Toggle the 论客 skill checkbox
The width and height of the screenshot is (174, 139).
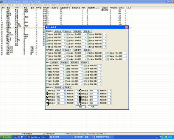tap(85, 84)
